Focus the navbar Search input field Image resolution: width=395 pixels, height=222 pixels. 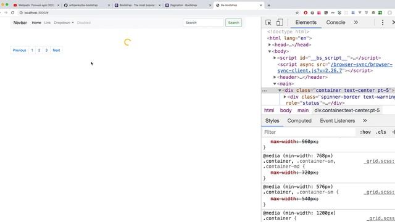[x=203, y=23]
